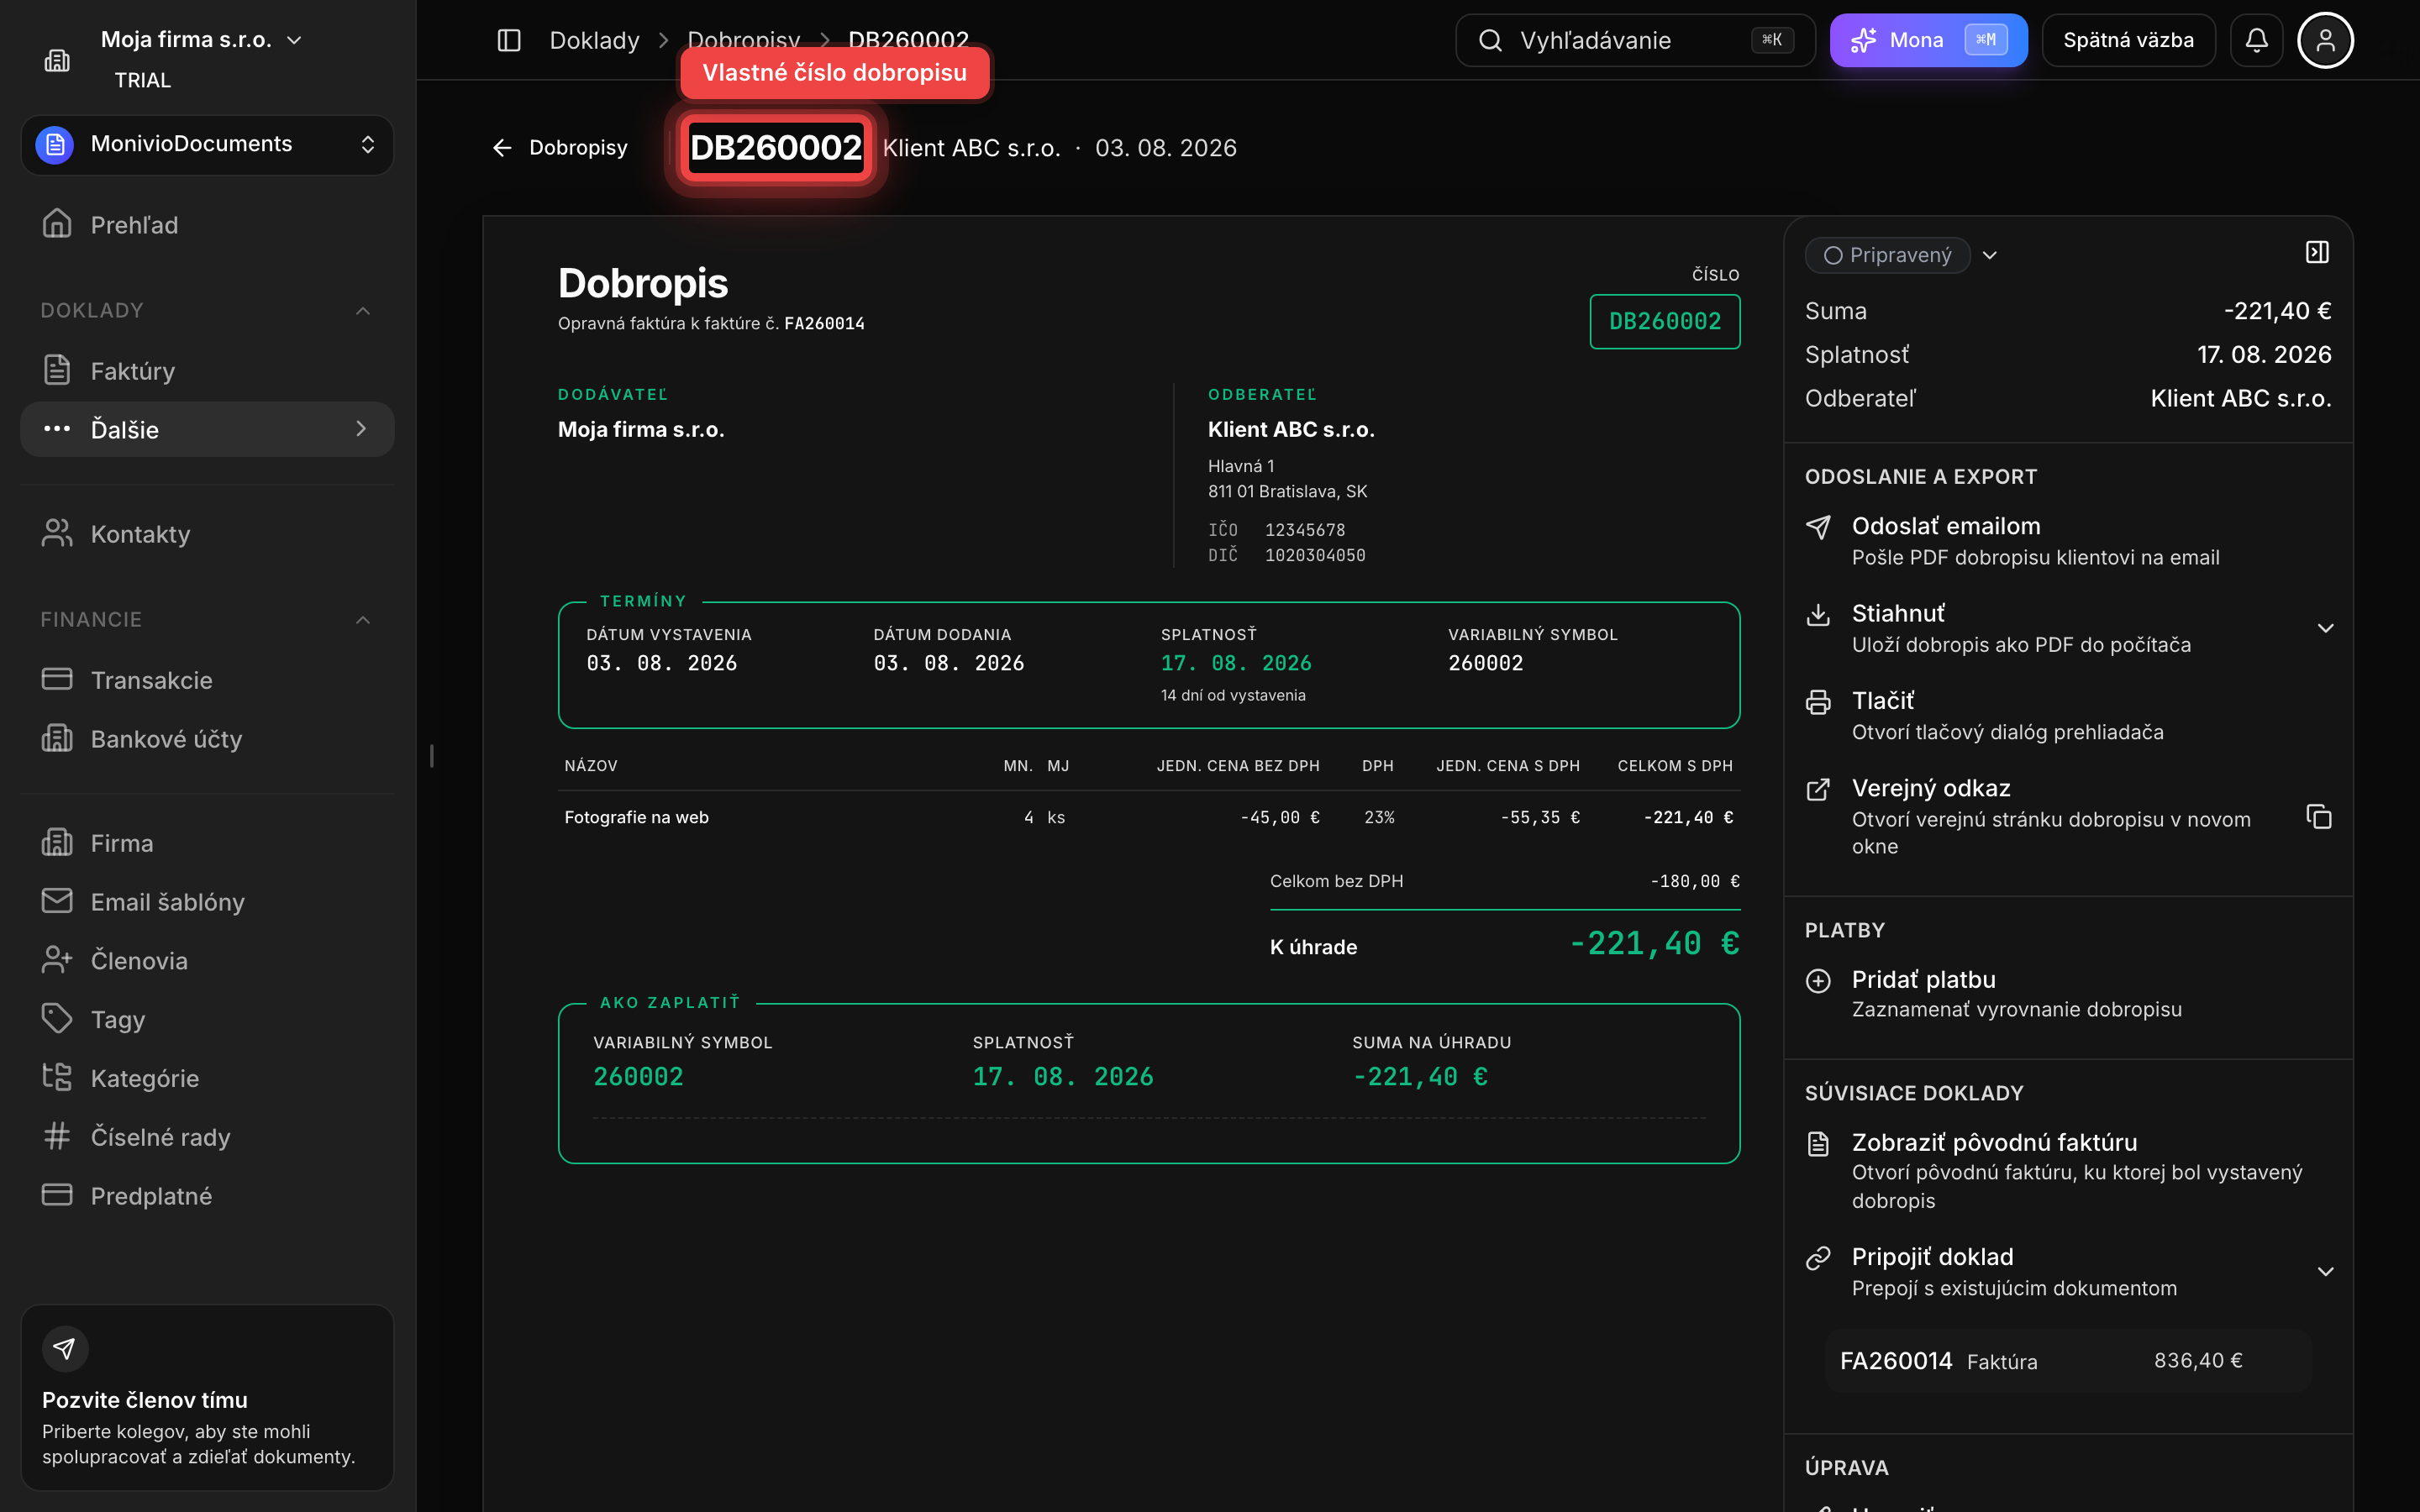Click the Tlačiť action

click(x=2068, y=716)
